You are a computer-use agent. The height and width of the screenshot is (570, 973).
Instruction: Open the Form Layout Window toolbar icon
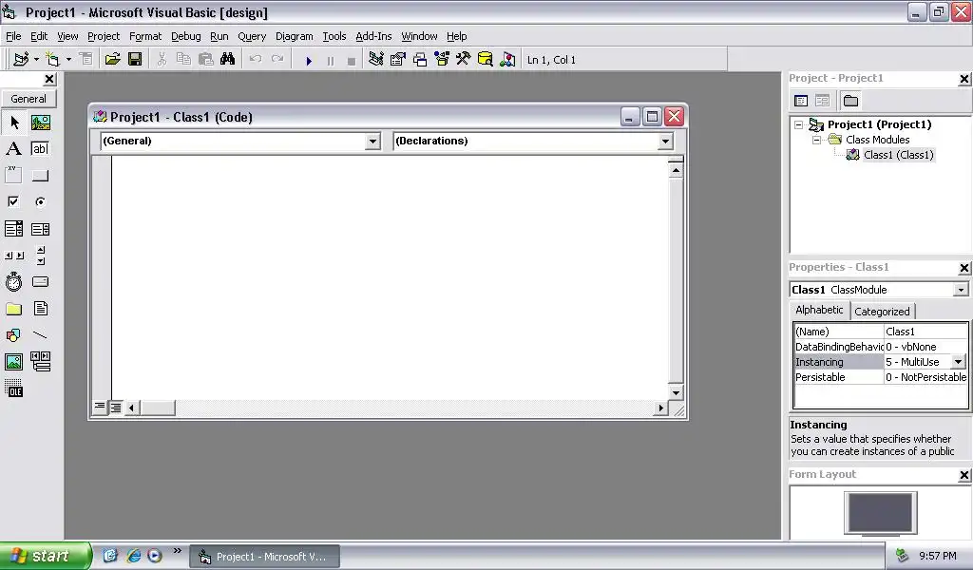[420, 60]
